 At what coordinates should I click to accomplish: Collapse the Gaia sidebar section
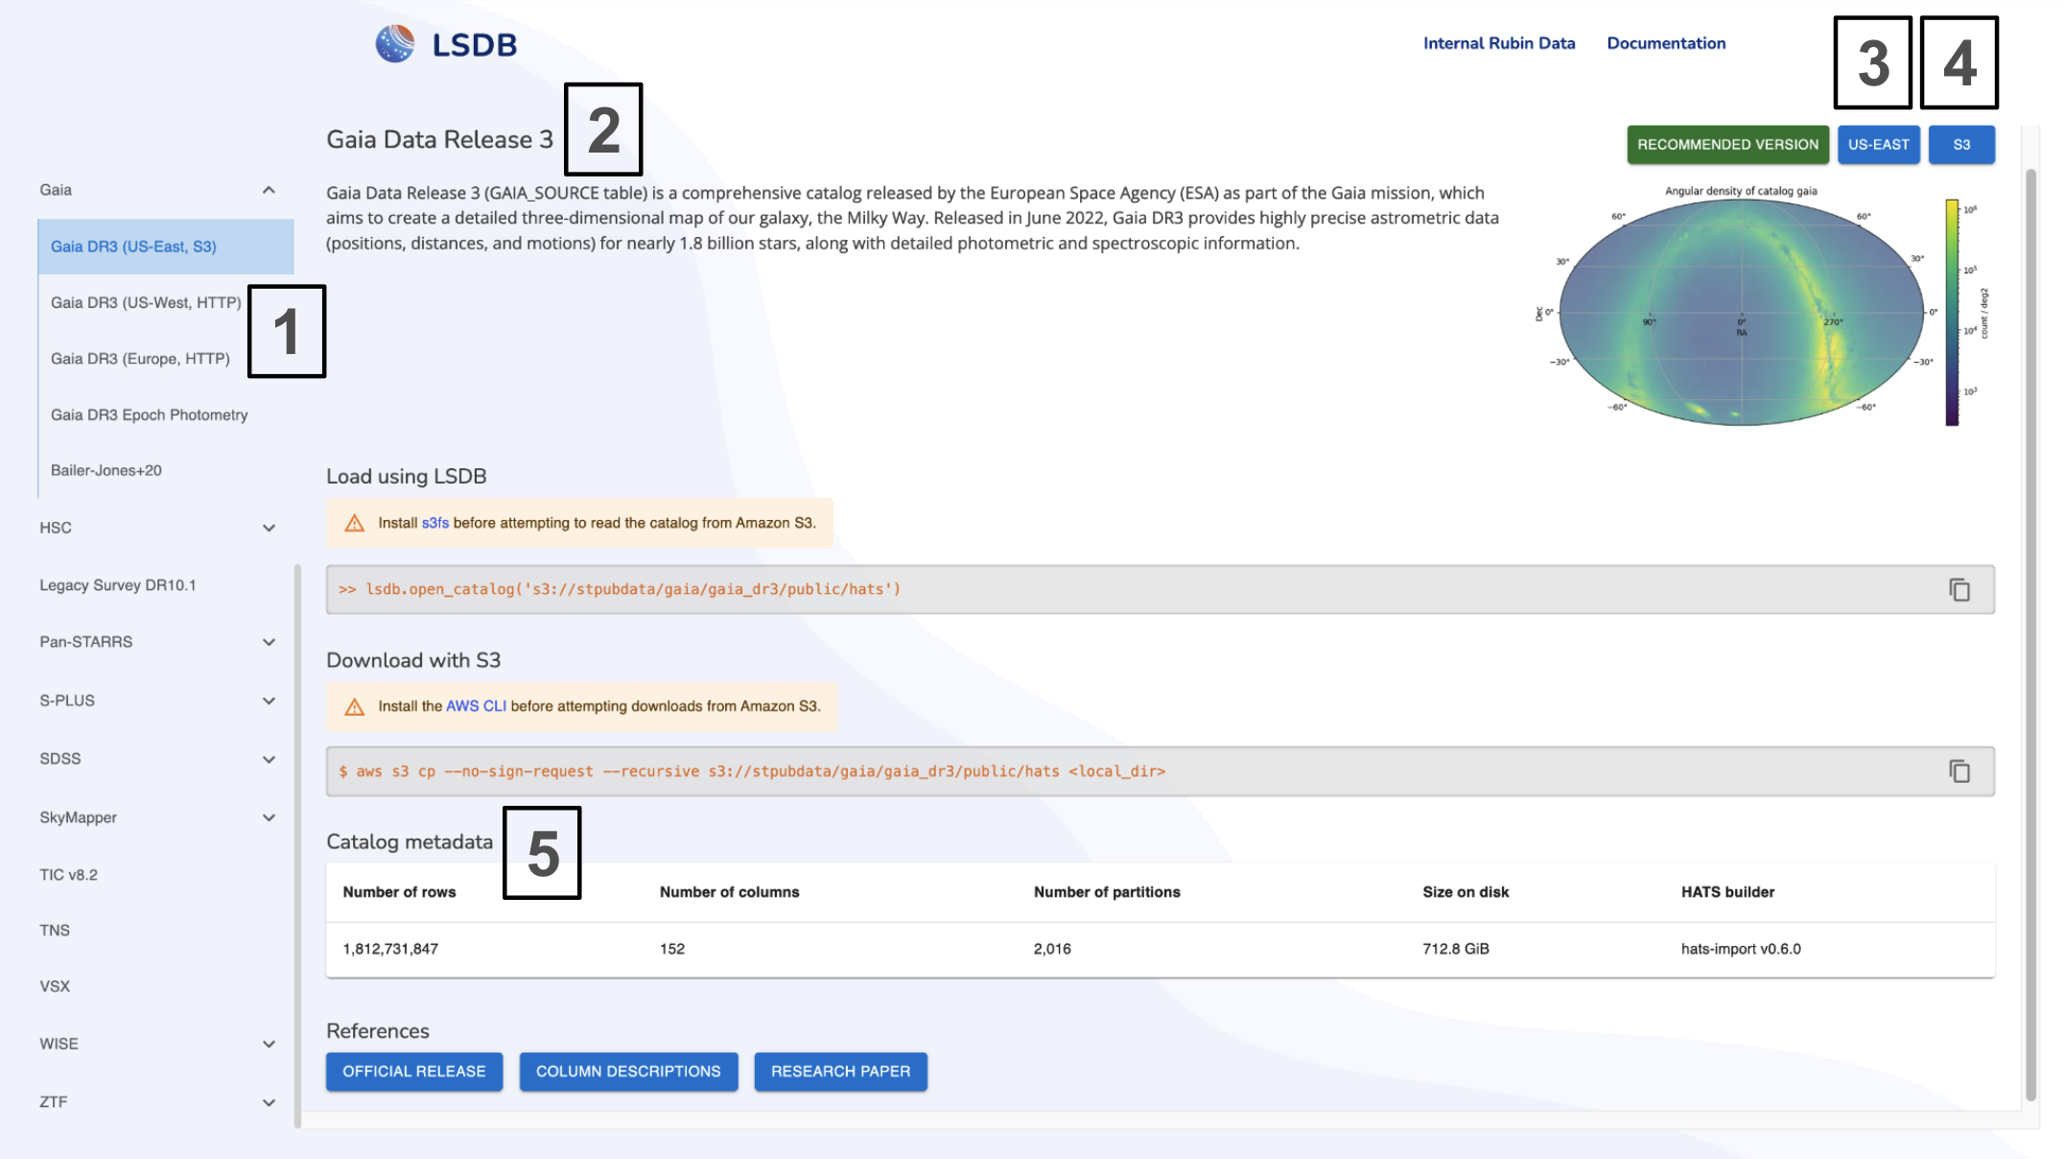click(x=269, y=190)
